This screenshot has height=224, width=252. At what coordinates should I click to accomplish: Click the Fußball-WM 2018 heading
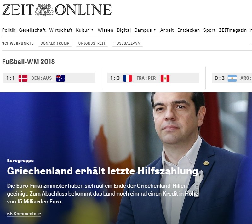(x=28, y=62)
